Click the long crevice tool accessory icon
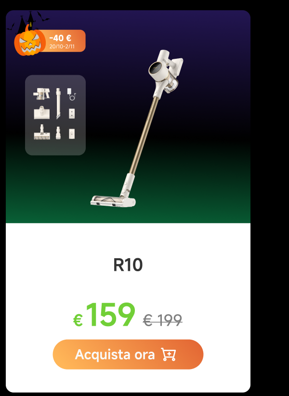 pyautogui.click(x=58, y=103)
